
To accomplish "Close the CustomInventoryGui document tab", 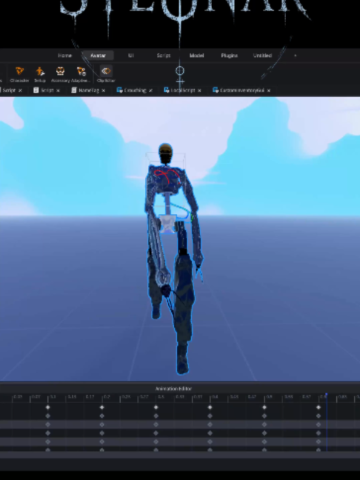I will point(269,90).
